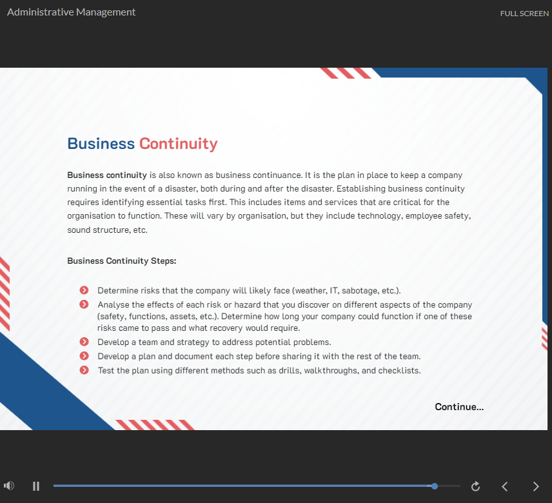Click the 'Administrative Management' course title
Image resolution: width=552 pixels, height=503 pixels.
[71, 12]
